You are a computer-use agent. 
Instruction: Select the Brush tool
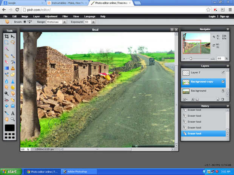click(x=13, y=56)
